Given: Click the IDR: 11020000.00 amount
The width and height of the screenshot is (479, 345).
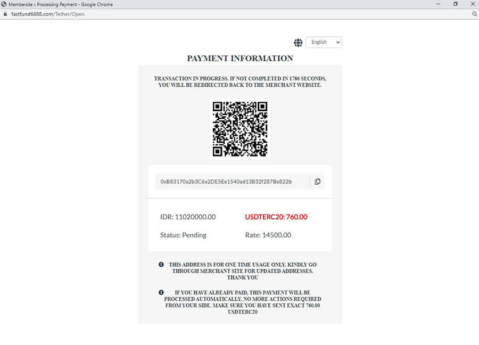Looking at the screenshot, I should click(188, 217).
